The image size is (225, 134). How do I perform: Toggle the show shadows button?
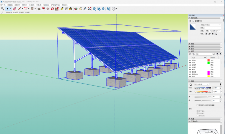[190, 84]
